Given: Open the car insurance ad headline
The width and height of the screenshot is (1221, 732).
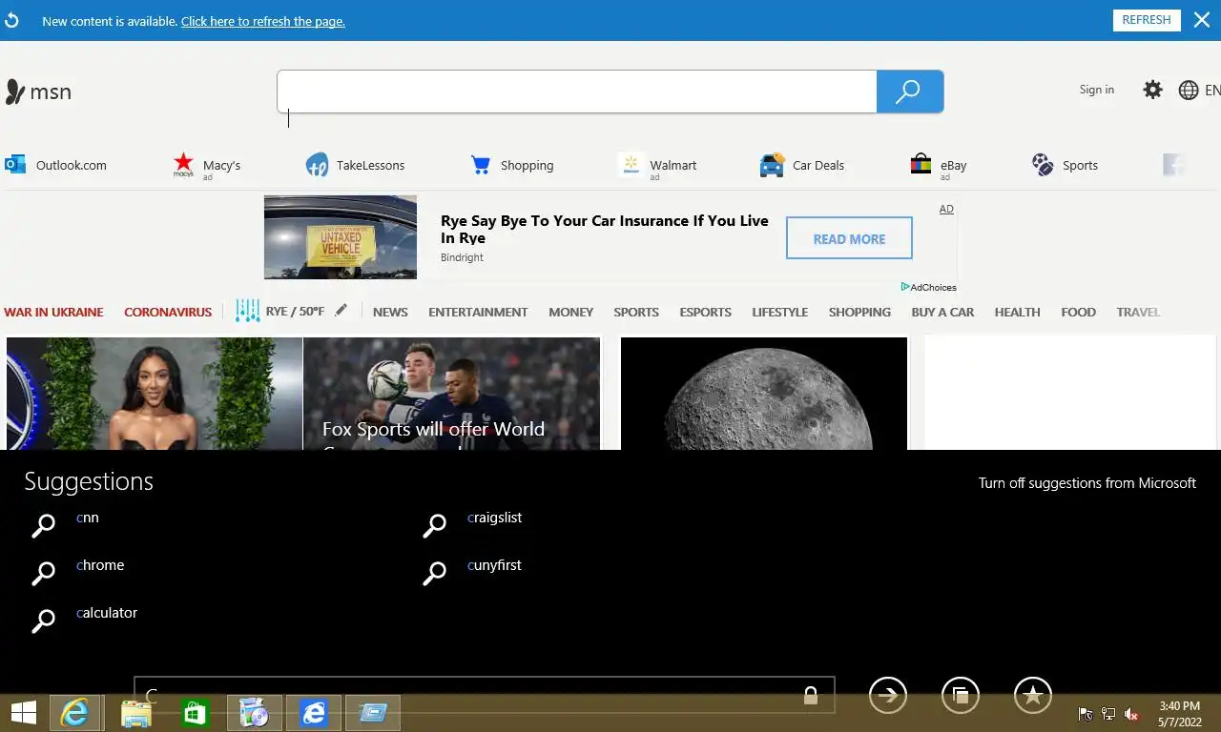Looking at the screenshot, I should [605, 229].
